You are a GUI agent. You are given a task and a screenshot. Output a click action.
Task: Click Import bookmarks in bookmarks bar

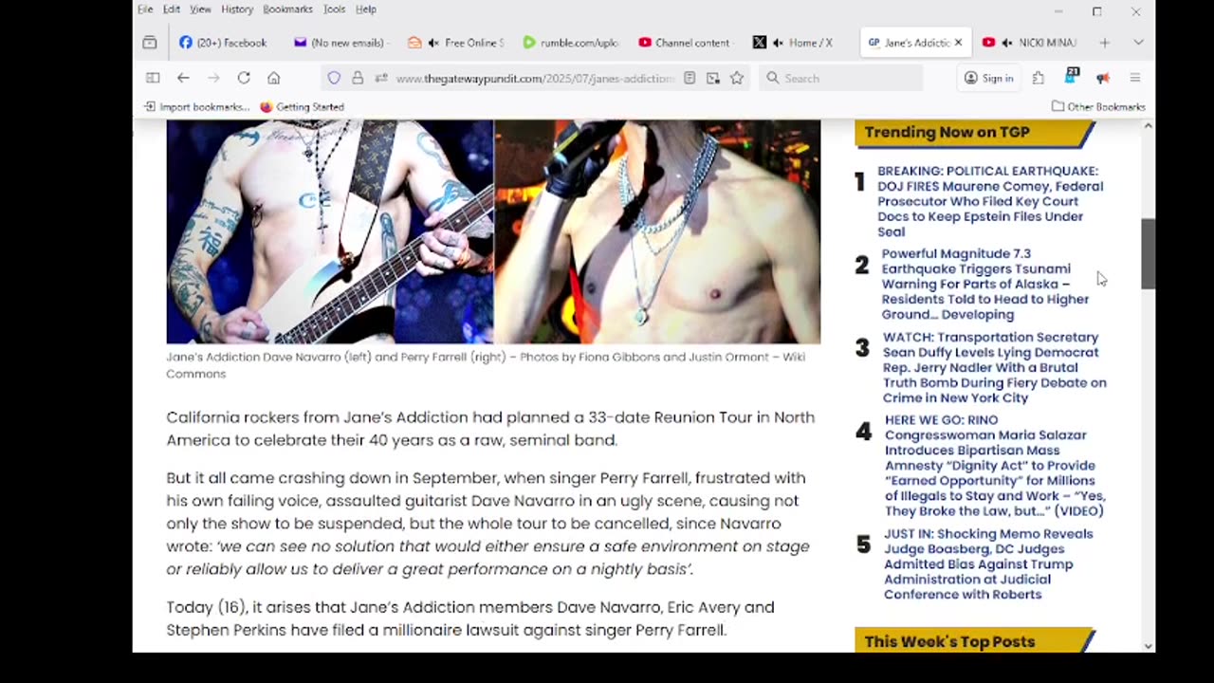[197, 106]
